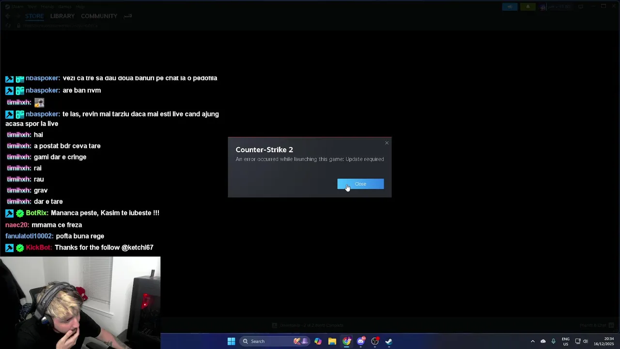Open the Steam menu in the menu bar
This screenshot has width=620, height=349.
pyautogui.click(x=17, y=7)
